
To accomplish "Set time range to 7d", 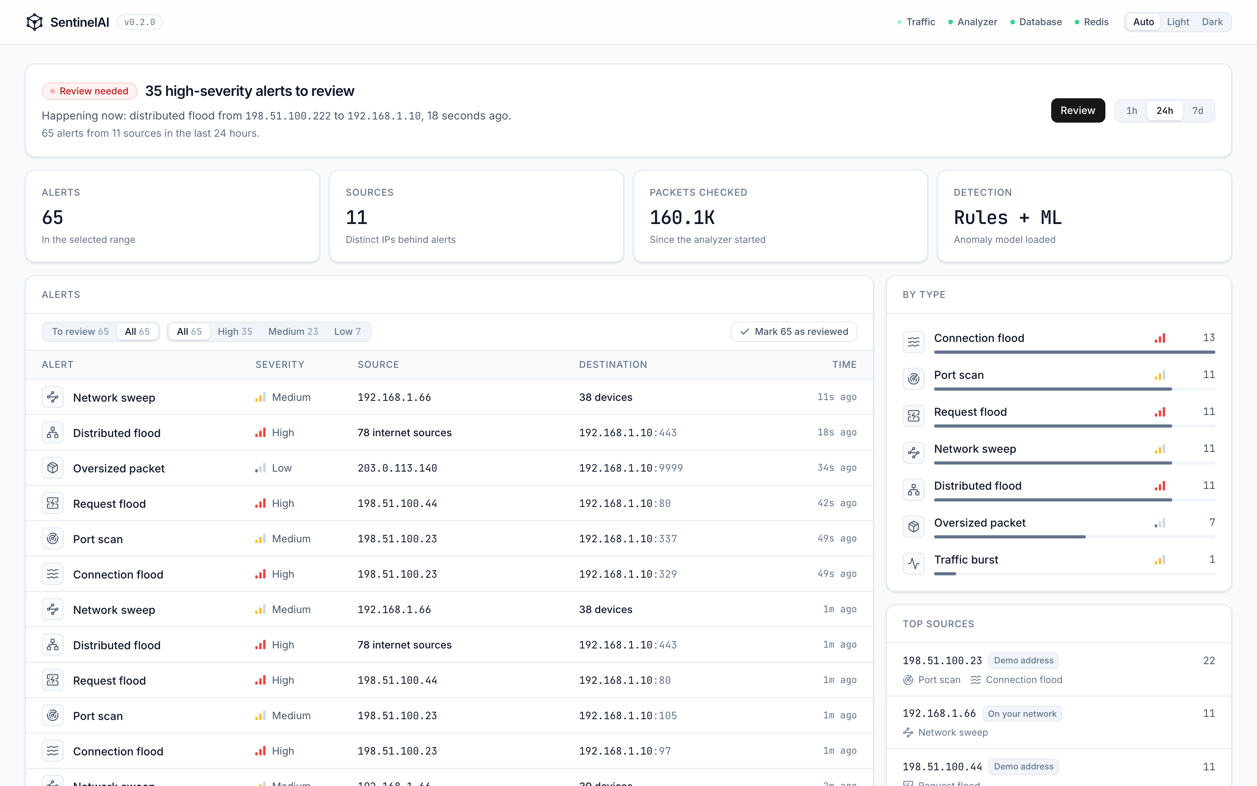I will pos(1198,111).
